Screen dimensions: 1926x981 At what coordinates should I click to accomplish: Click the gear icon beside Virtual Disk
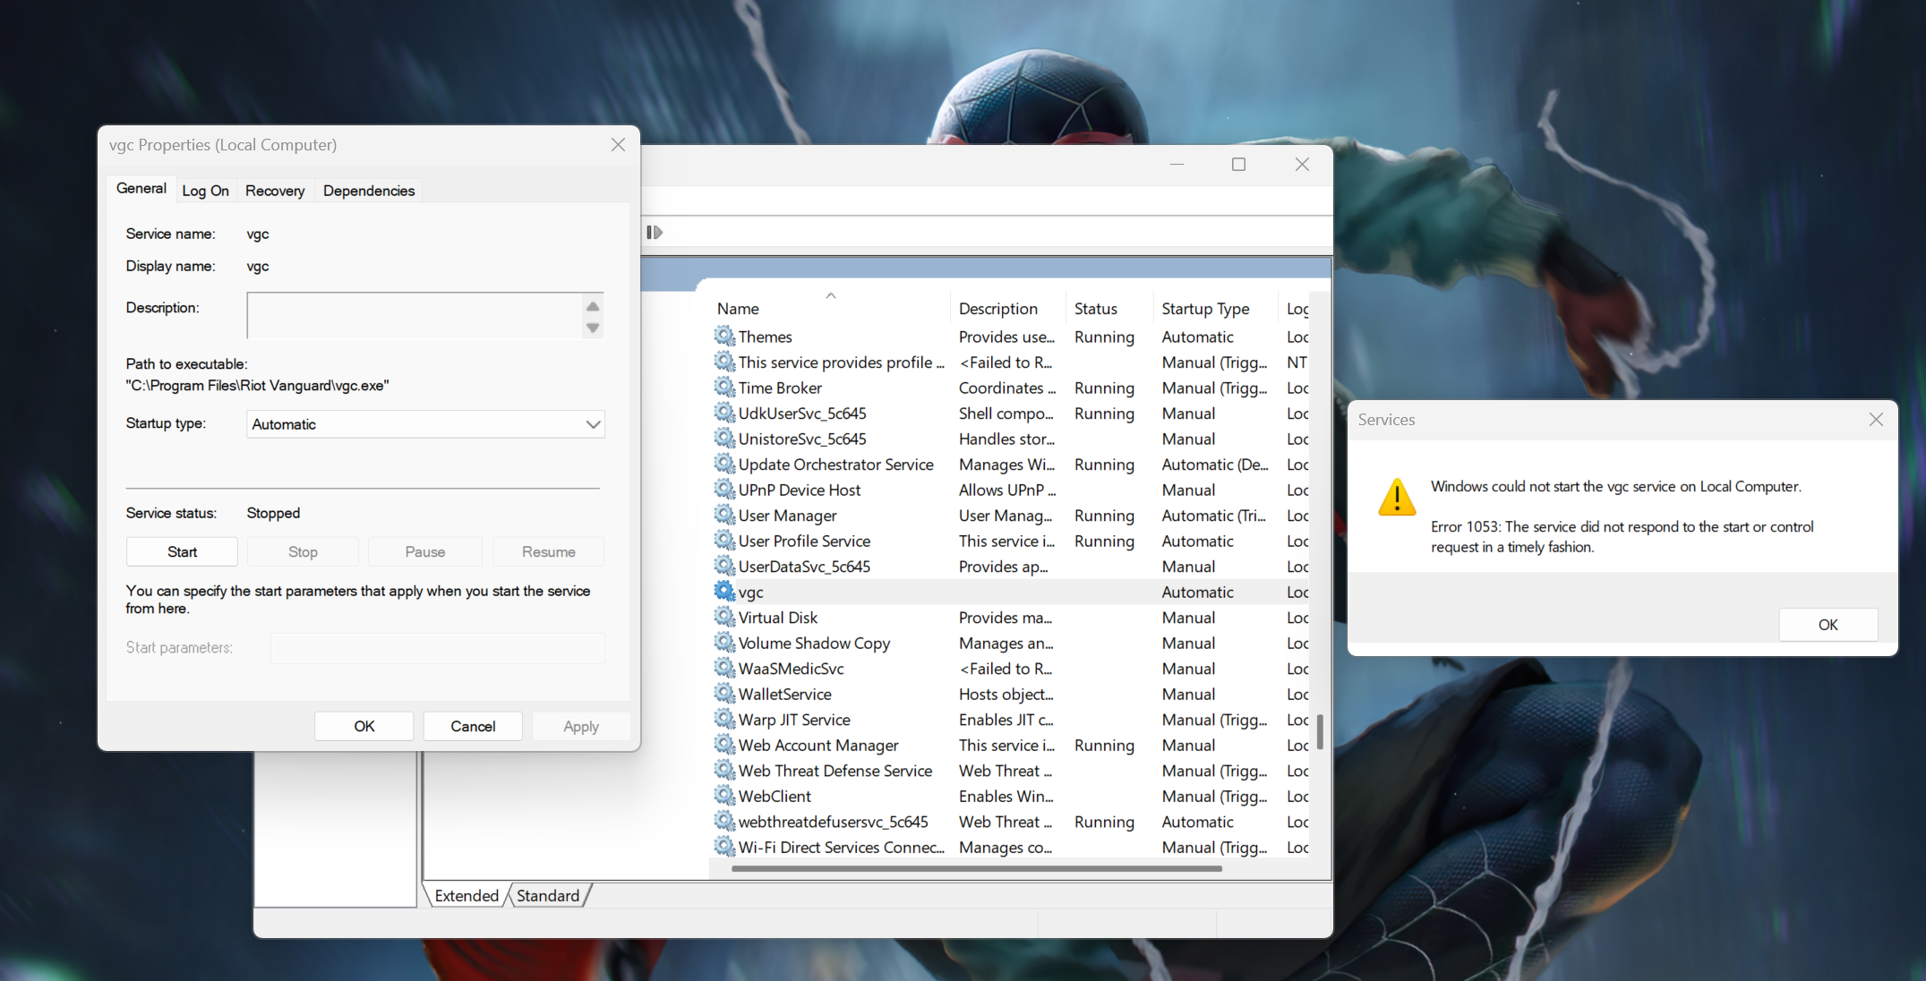[x=724, y=617]
